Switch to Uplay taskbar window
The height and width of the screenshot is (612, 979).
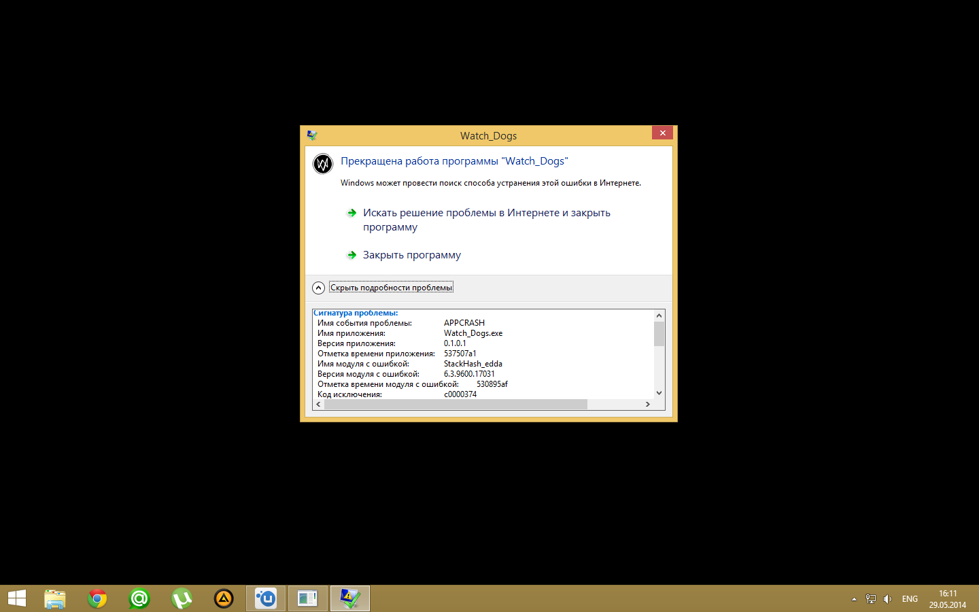click(x=266, y=598)
